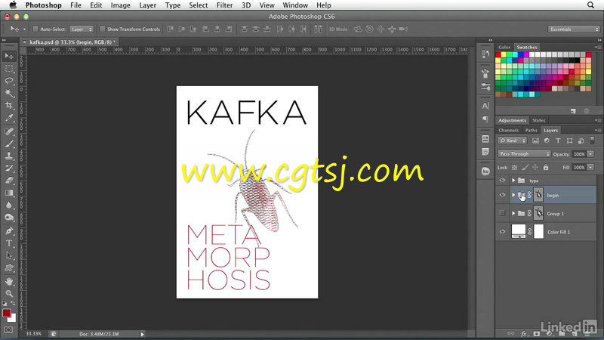
Task: Expand the Group 1 layer group
Action: pos(513,213)
